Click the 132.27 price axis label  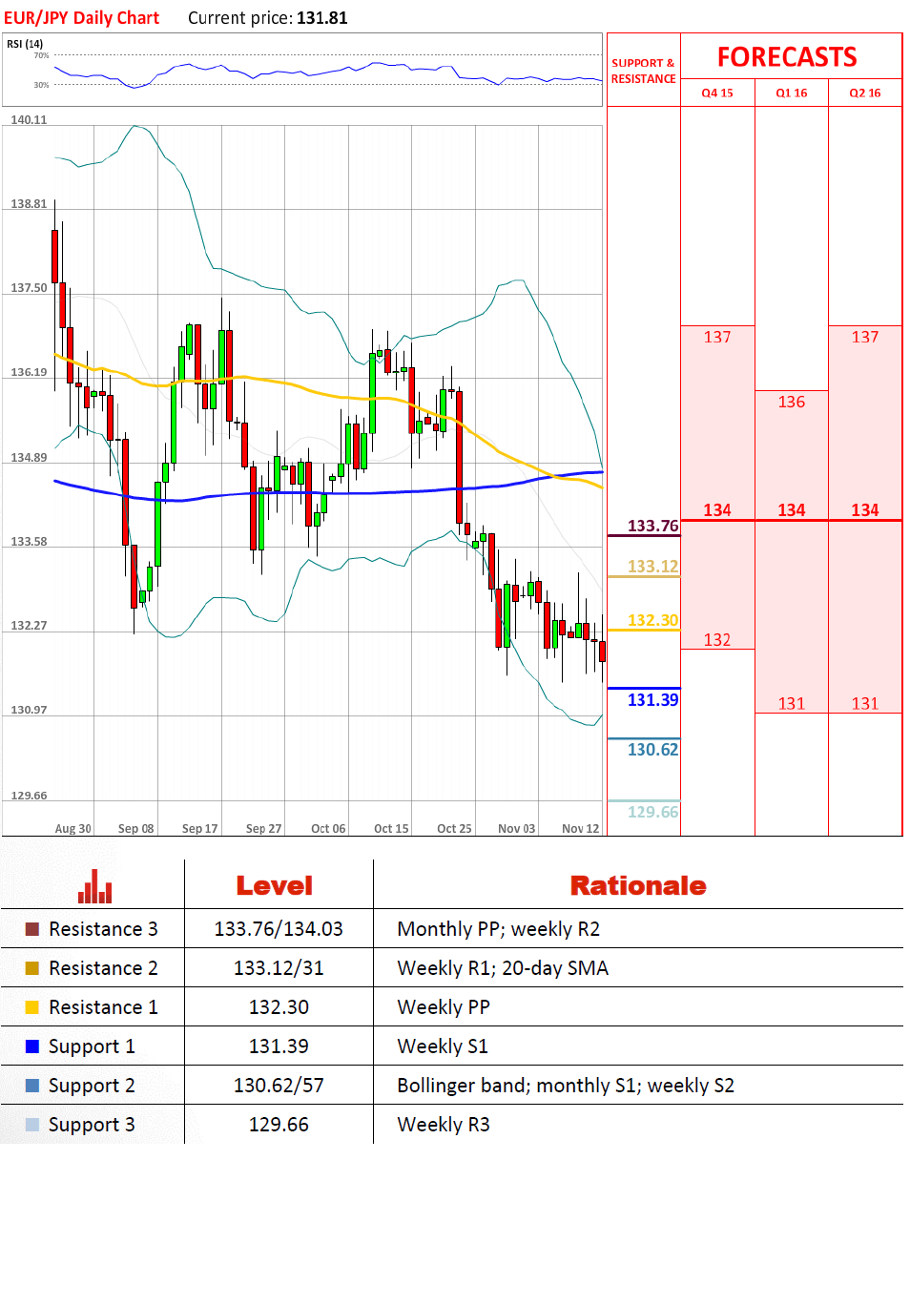click(29, 626)
